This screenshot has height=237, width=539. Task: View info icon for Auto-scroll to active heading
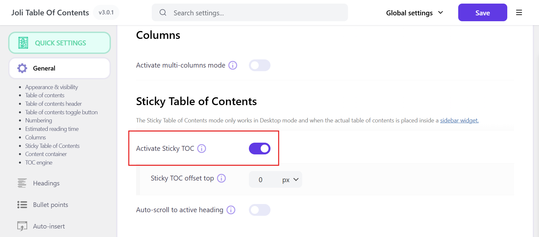coord(231,210)
